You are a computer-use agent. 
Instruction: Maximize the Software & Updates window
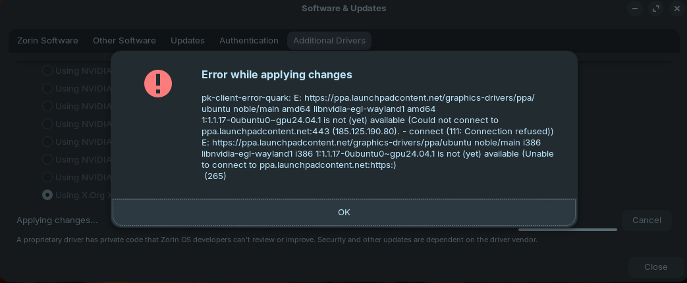click(x=656, y=9)
